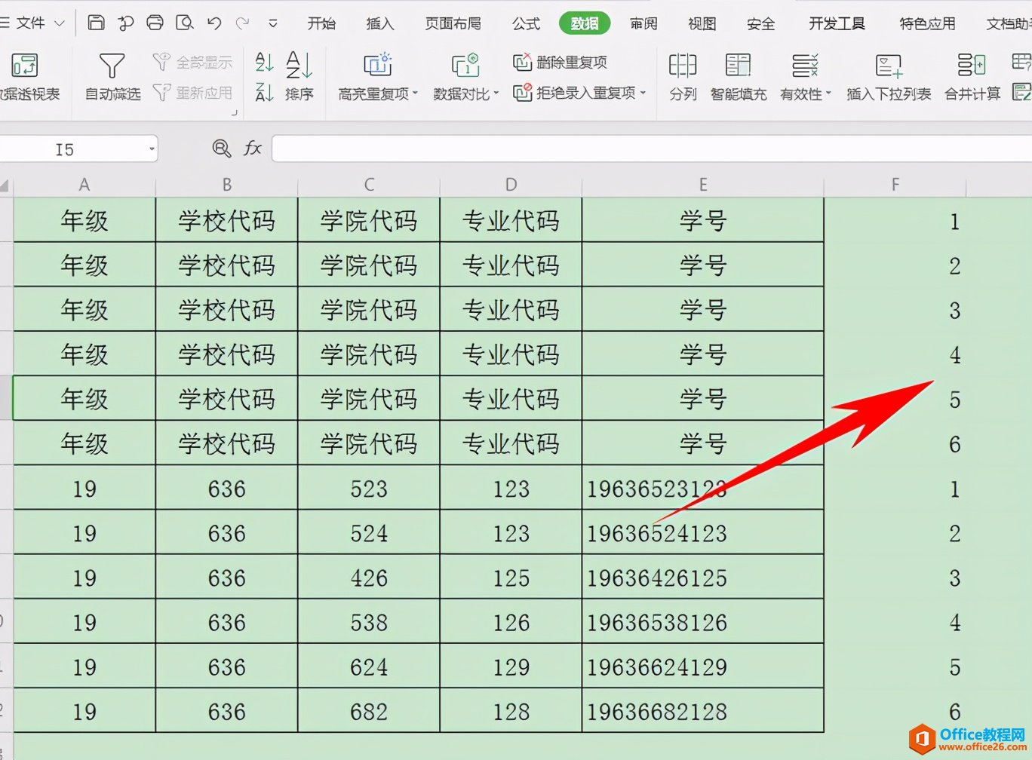Click the 插入下拉列表 icon
The image size is (1032, 760).
click(889, 66)
